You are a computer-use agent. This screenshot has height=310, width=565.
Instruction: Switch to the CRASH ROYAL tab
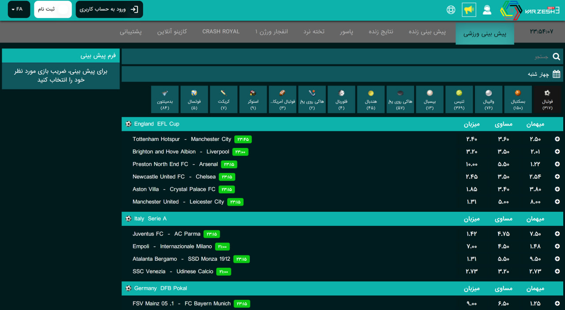click(221, 32)
